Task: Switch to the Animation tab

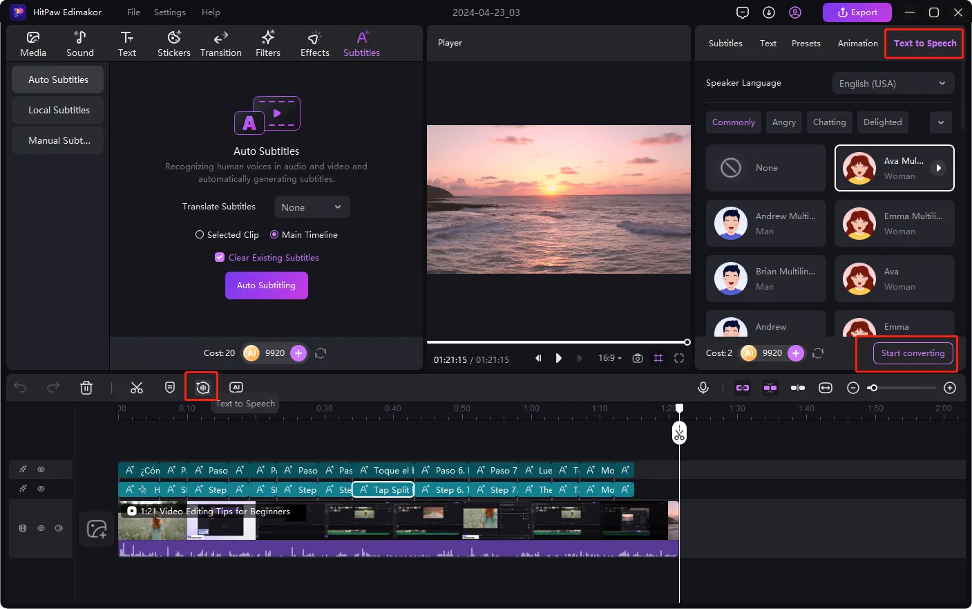Action: click(857, 44)
